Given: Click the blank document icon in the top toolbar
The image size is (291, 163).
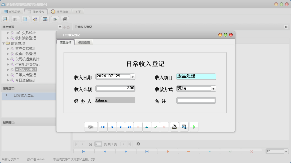Looking at the screenshot, I should pyautogui.click(x=25, y=19).
